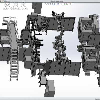
Task: Expand the Apply Scene dropdown arrow
Action: point(69,4)
